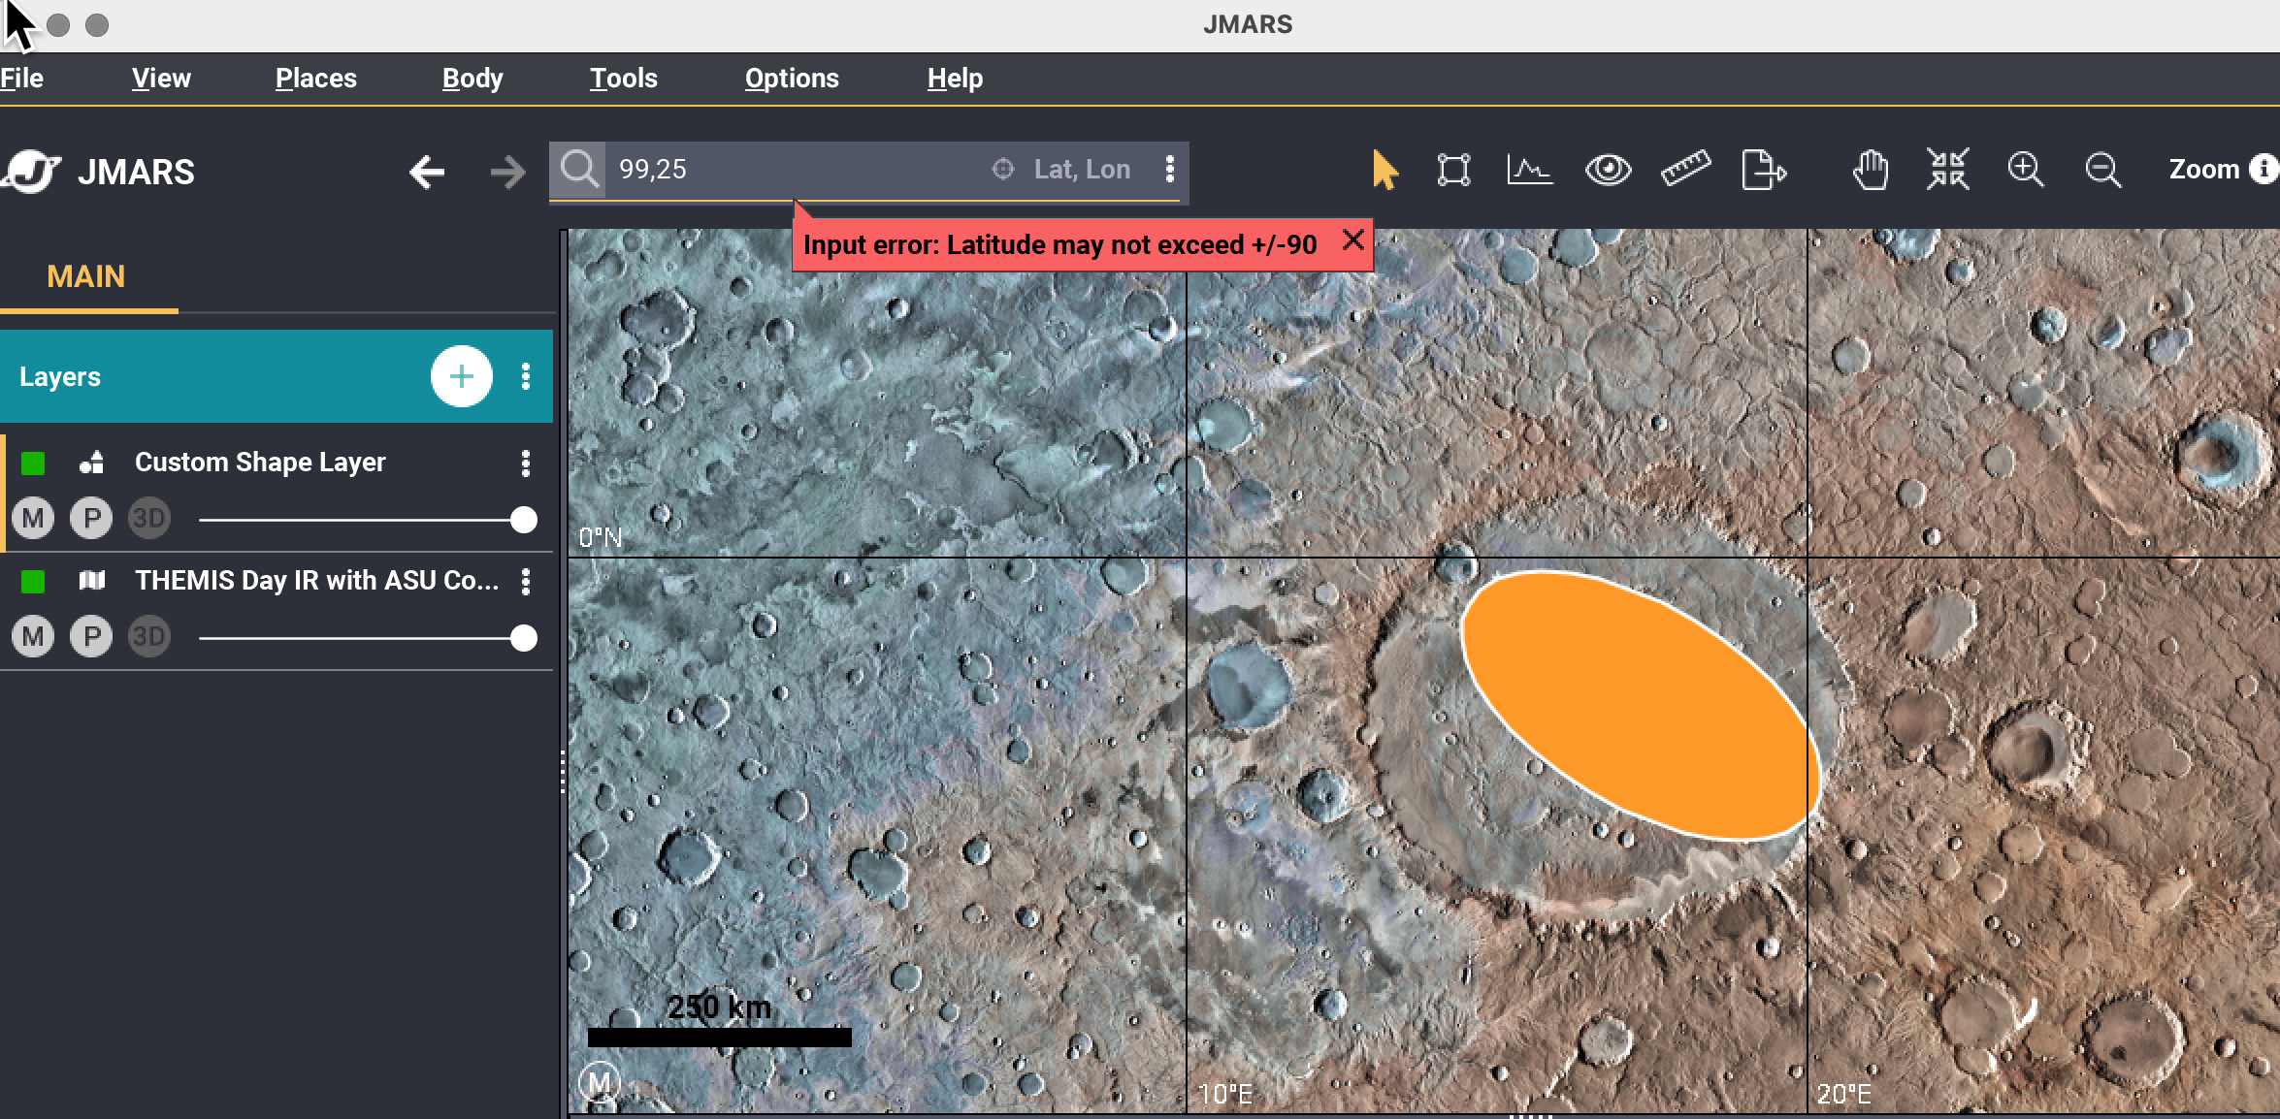Click the zoom-out magnifier tool

pyautogui.click(x=2102, y=171)
